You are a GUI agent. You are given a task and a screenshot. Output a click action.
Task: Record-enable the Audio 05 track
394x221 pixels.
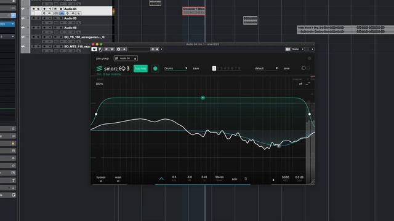pos(44,18)
